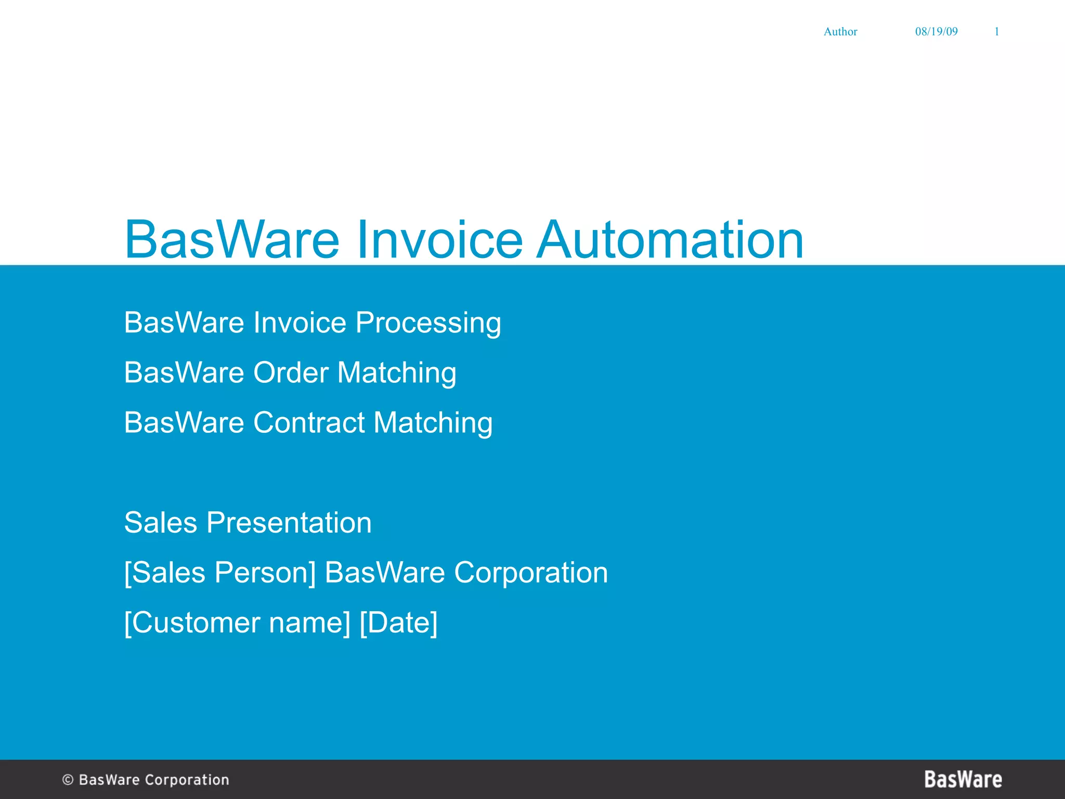Select the Author header text
The image size is (1065, 799).
click(x=840, y=32)
